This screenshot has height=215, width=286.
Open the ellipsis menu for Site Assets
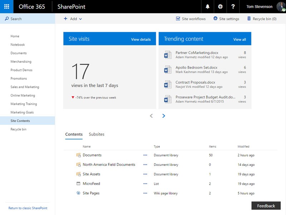coord(145,174)
